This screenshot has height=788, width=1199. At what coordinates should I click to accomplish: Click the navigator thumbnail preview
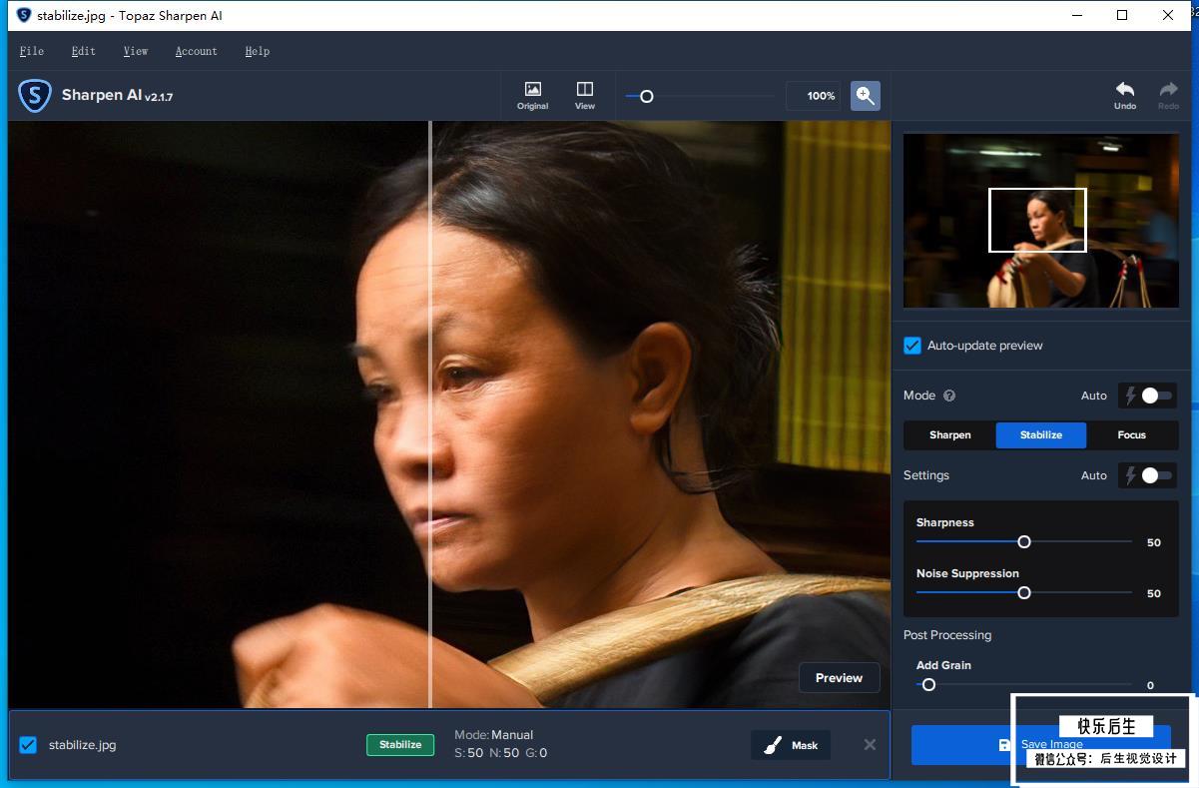coord(1041,221)
